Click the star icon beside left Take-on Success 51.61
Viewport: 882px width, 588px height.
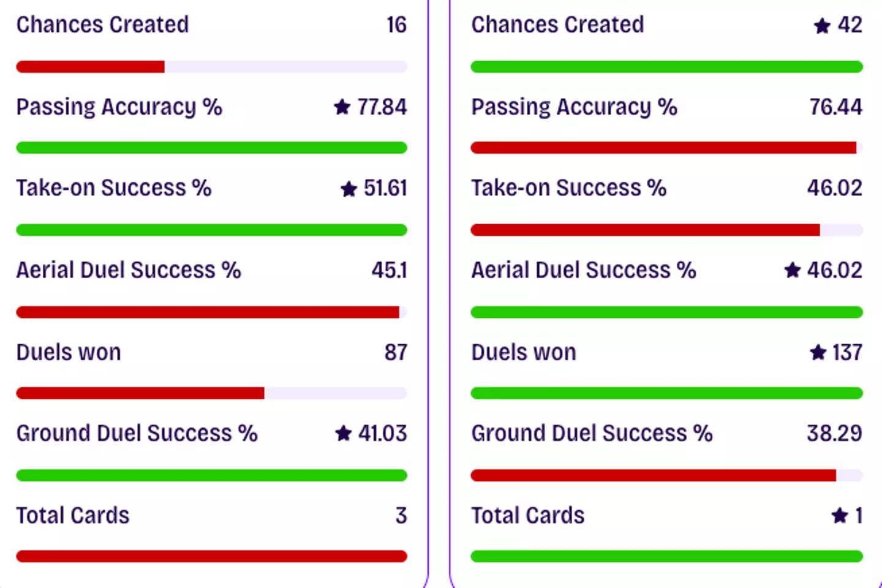[x=349, y=189]
